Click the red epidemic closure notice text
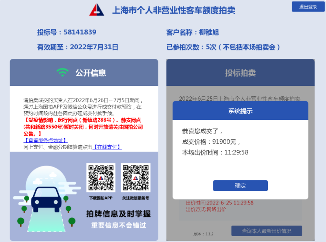326x242 pixels. pos(83,127)
